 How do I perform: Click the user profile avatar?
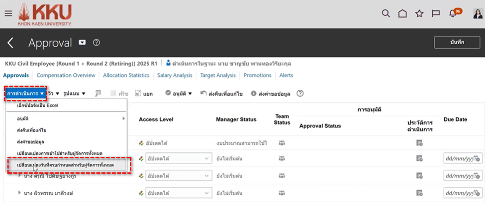(x=478, y=13)
